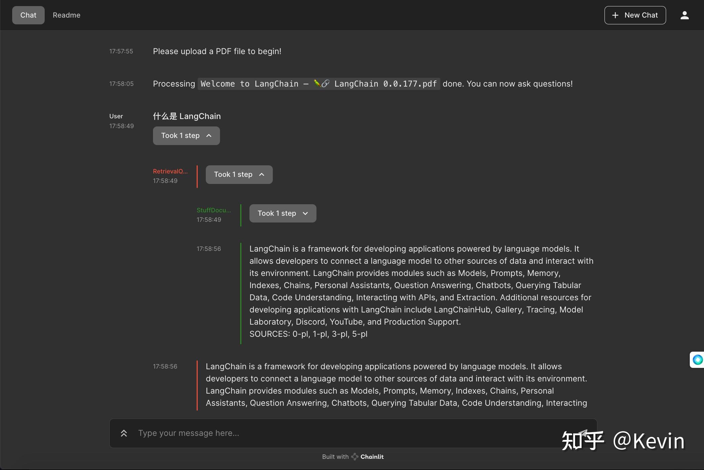
Task: Open the Readme tab
Action: point(66,15)
